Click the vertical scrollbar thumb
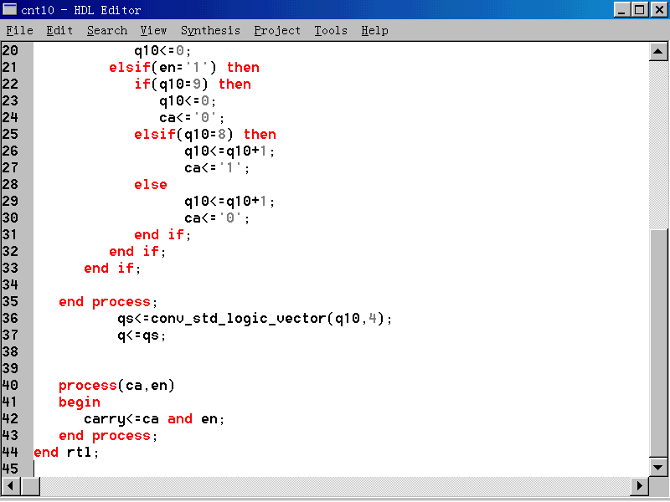Viewport: 670px width, 502px height. [x=658, y=343]
